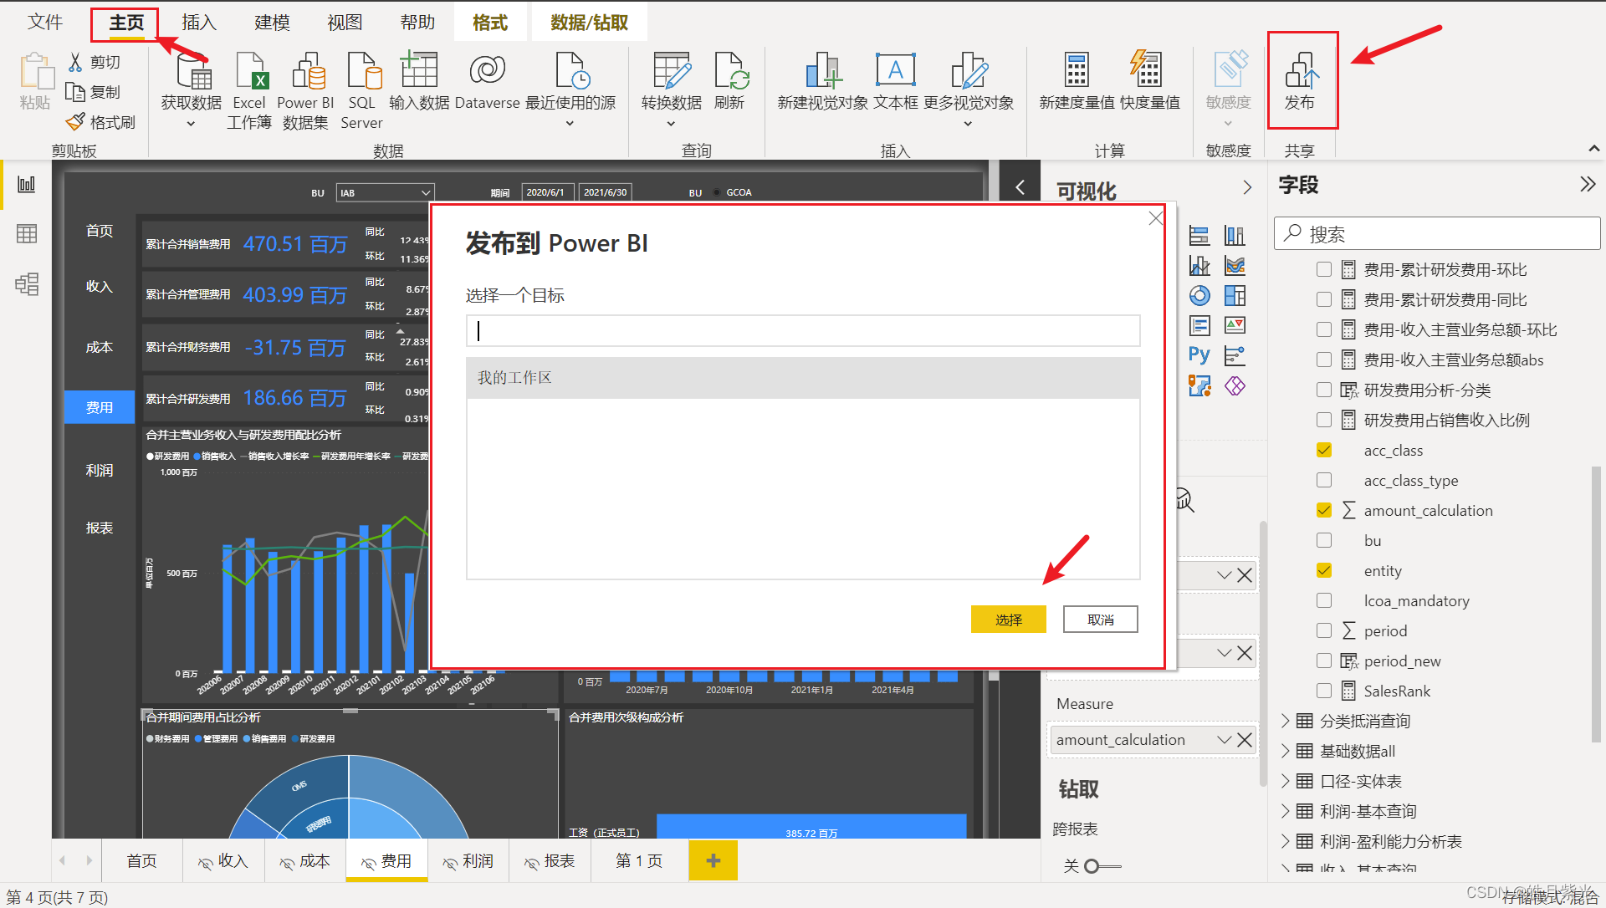This screenshot has height=908, width=1606.
Task: Open the BU dropdown showing IAB
Action: (x=424, y=191)
